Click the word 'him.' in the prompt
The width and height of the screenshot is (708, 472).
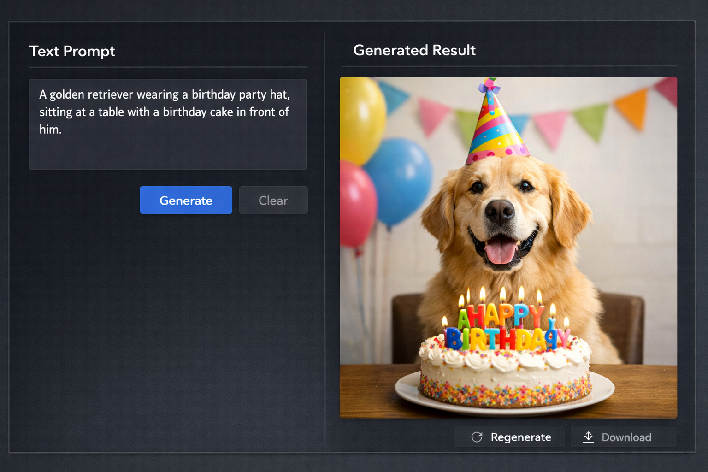click(x=50, y=130)
